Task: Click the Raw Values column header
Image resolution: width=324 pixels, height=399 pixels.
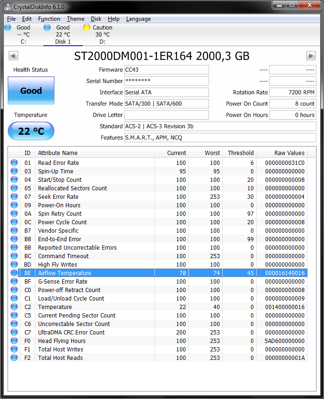Action: pos(282,153)
